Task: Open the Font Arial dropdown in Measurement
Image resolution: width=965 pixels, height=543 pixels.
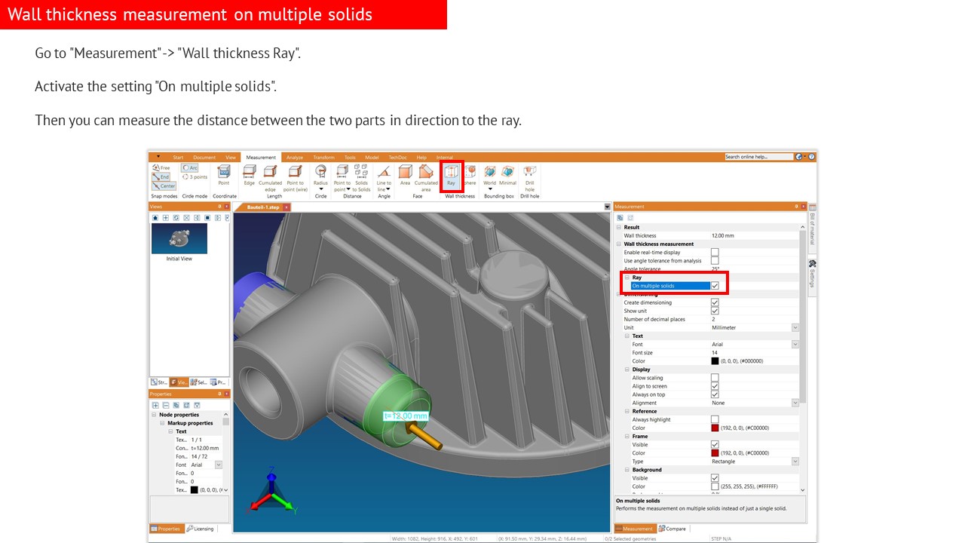Action: pyautogui.click(x=795, y=344)
